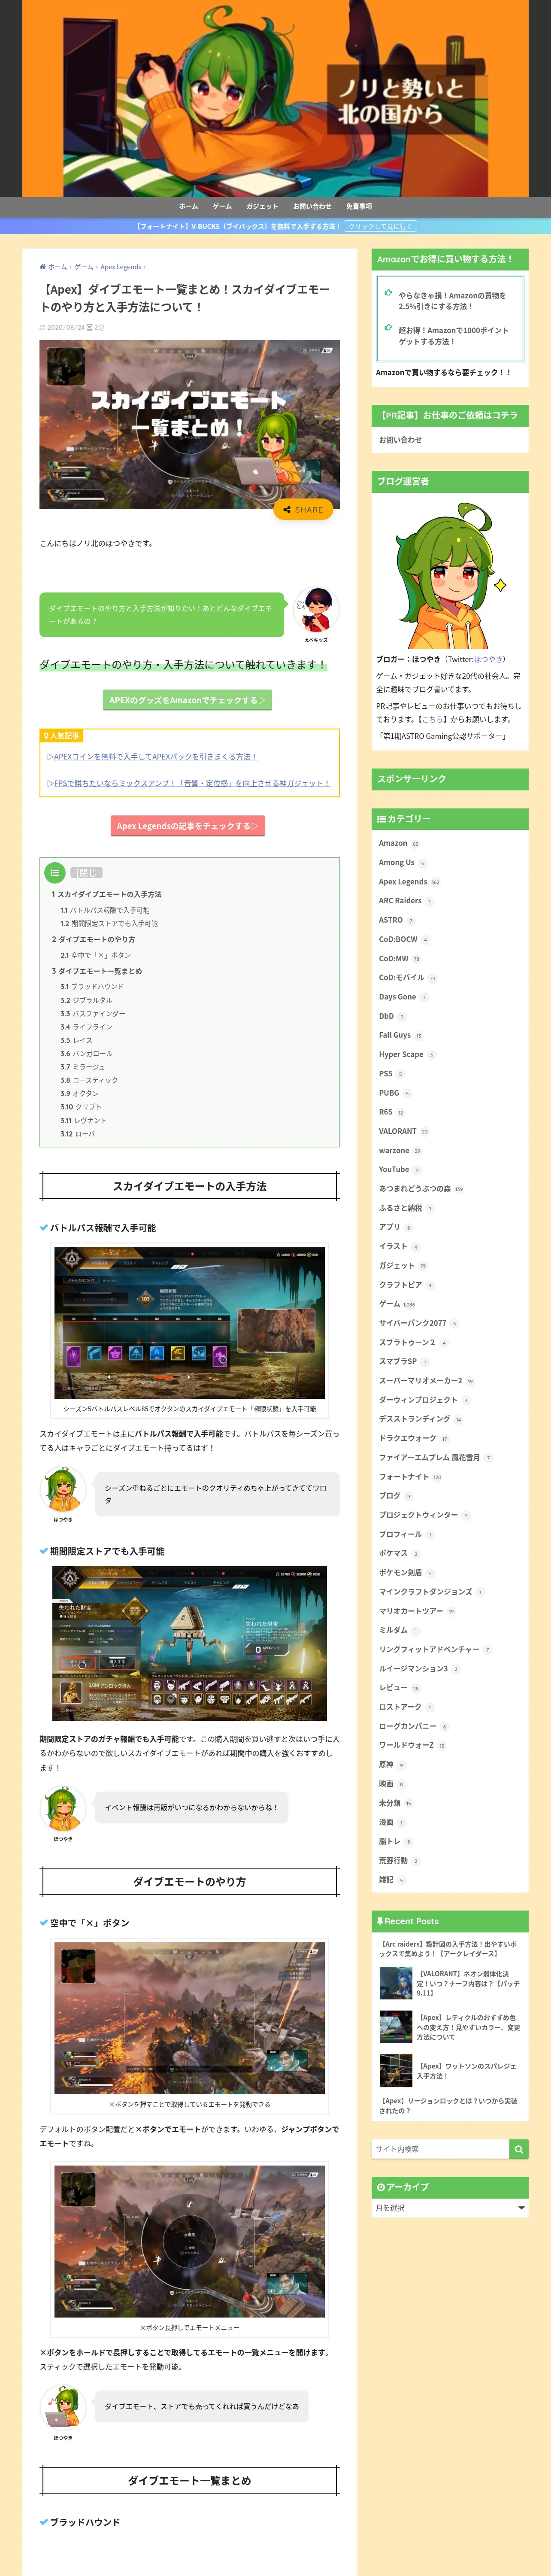This screenshot has height=2576, width=551.
Task: Jump to section 1 スカイダイブエモートの入手方法
Action: pyautogui.click(x=107, y=894)
